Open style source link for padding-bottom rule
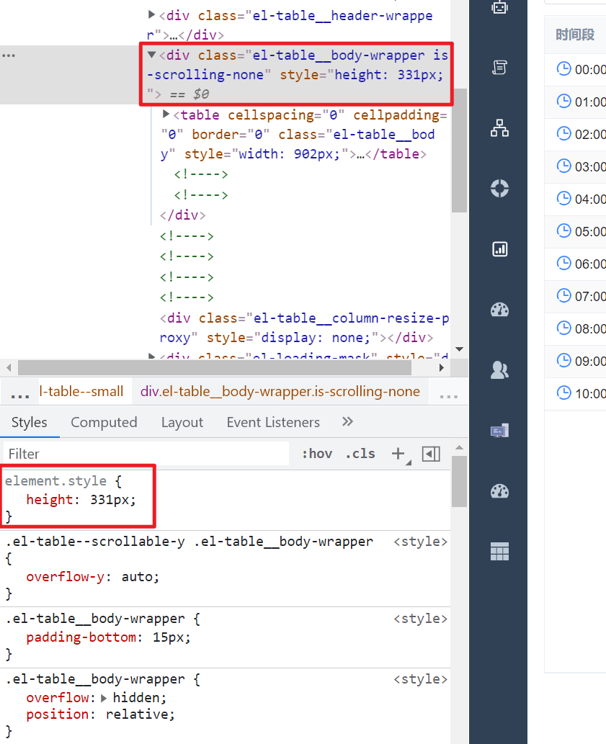606x744 pixels. tap(420, 619)
